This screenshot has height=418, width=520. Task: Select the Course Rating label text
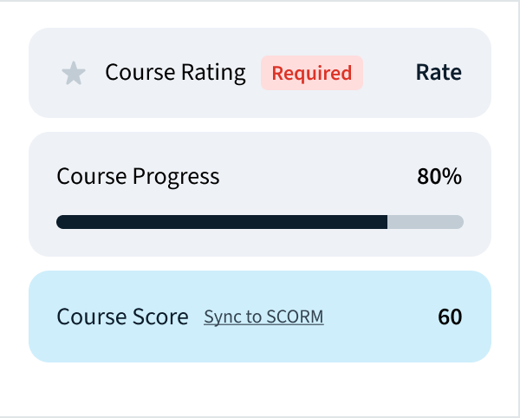[175, 73]
